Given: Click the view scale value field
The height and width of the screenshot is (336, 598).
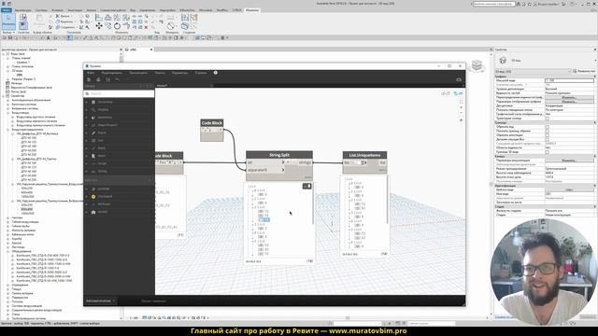Looking at the screenshot, I should [x=569, y=81].
